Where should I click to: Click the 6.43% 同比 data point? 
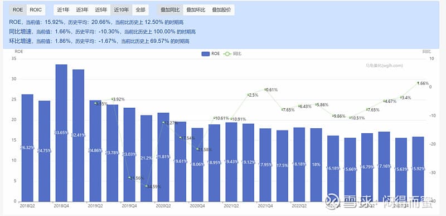click(299, 106)
